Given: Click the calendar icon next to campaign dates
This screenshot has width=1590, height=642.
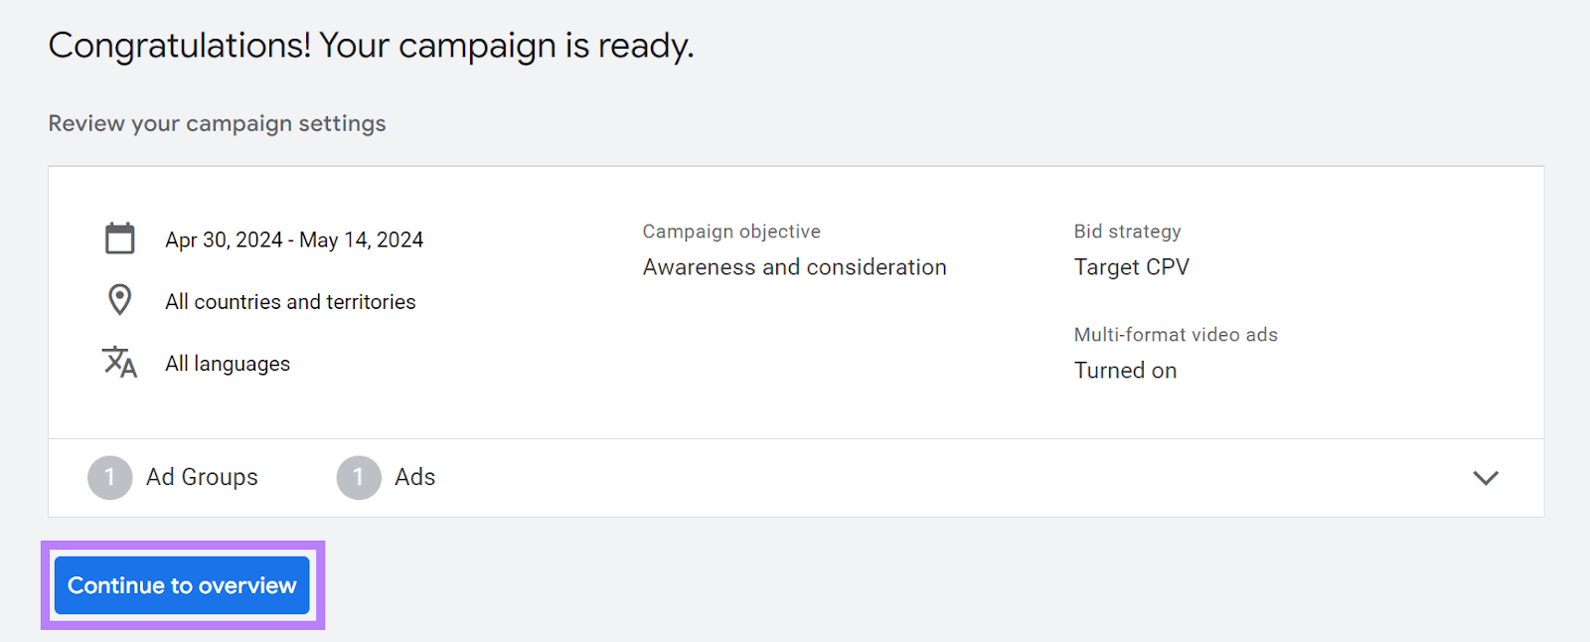Looking at the screenshot, I should 119,238.
